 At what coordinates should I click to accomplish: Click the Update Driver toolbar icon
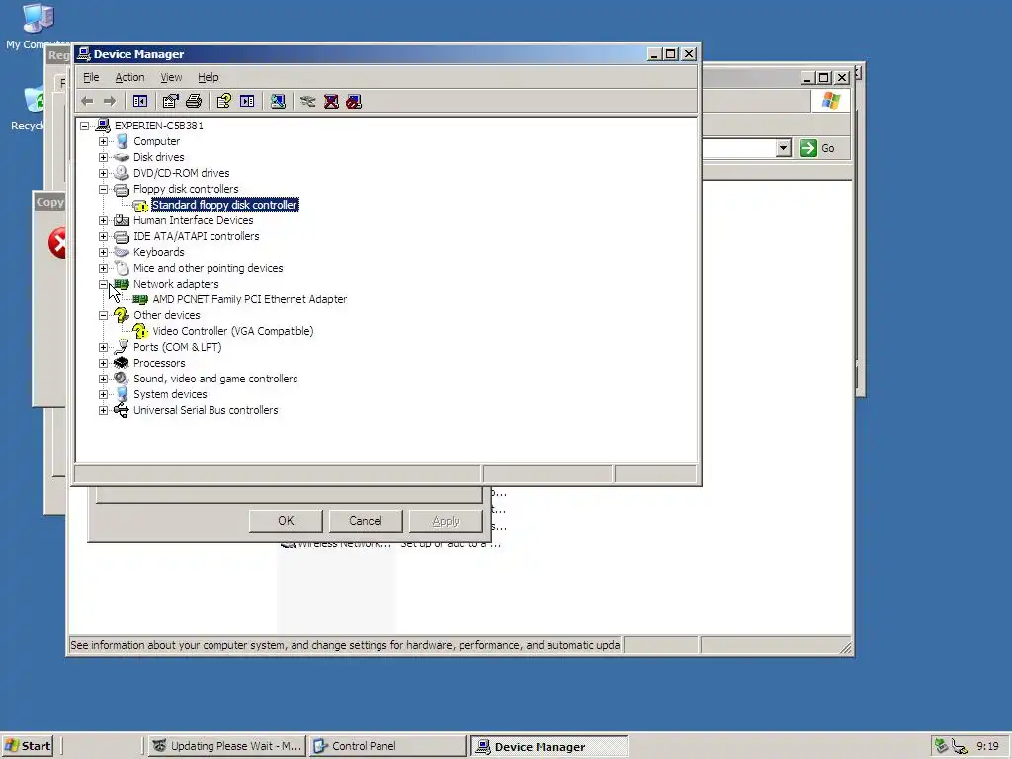[x=308, y=102]
